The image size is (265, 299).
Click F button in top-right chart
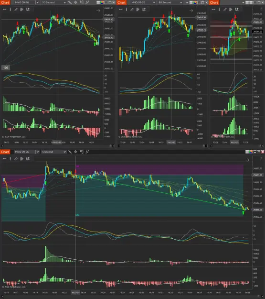point(261,9)
